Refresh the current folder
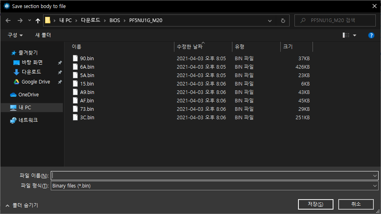This screenshot has height=214, width=381. (283, 20)
